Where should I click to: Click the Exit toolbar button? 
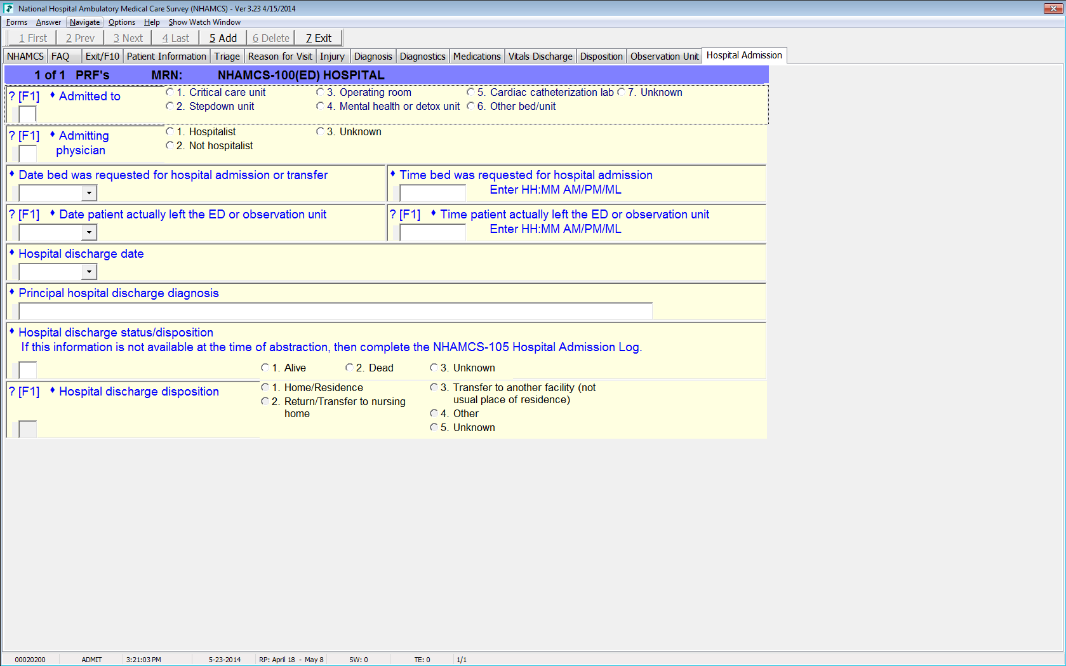(x=318, y=38)
